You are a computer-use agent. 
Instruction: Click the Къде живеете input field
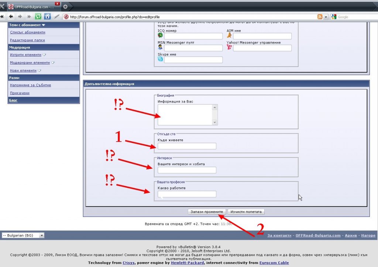pyautogui.click(x=187, y=146)
